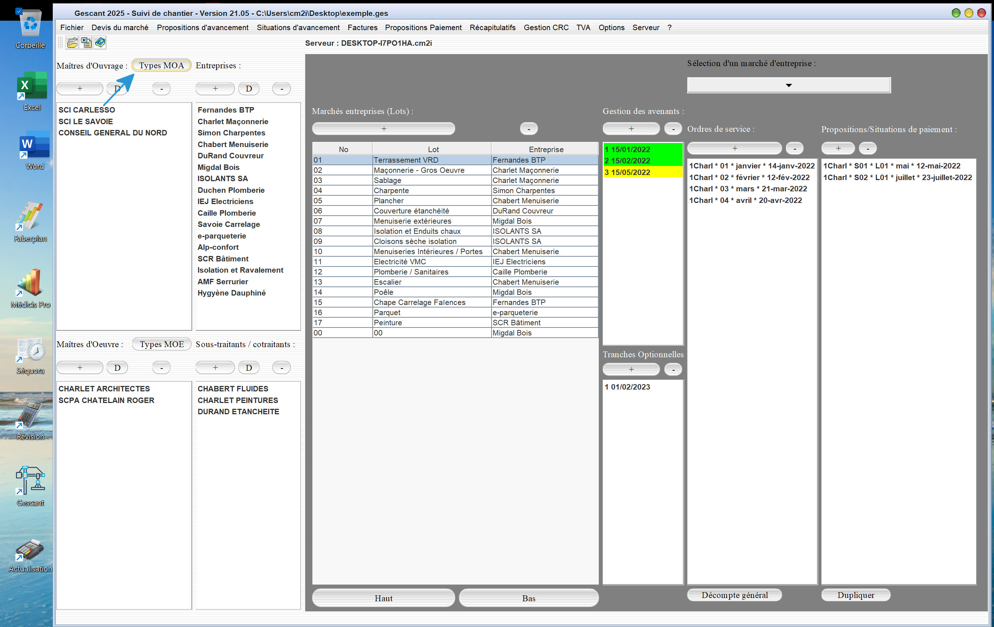Open the Devis du marché menu
Viewport: 994px width, 627px height.
coord(120,28)
